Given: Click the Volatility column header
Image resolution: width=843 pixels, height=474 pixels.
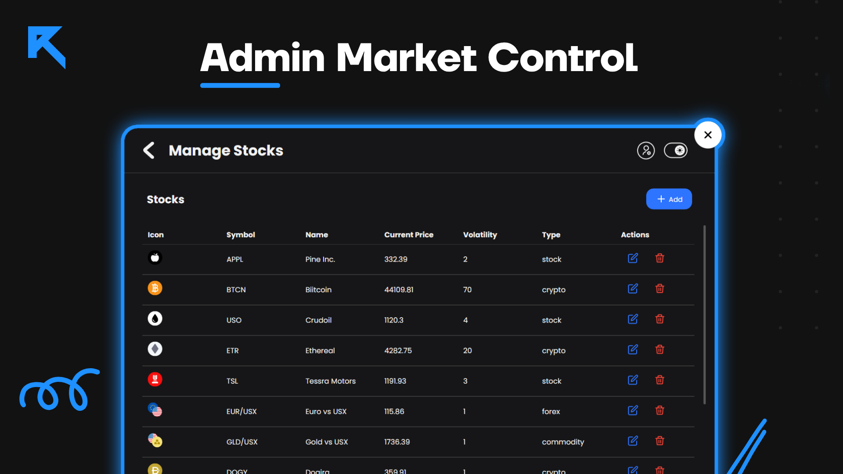Looking at the screenshot, I should (480, 235).
